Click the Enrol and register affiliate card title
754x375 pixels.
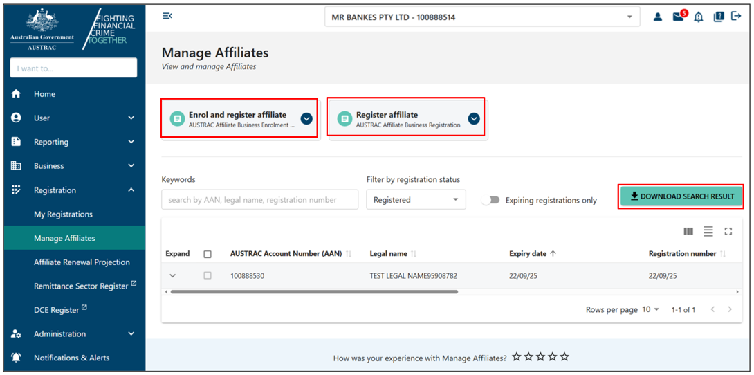pos(237,115)
